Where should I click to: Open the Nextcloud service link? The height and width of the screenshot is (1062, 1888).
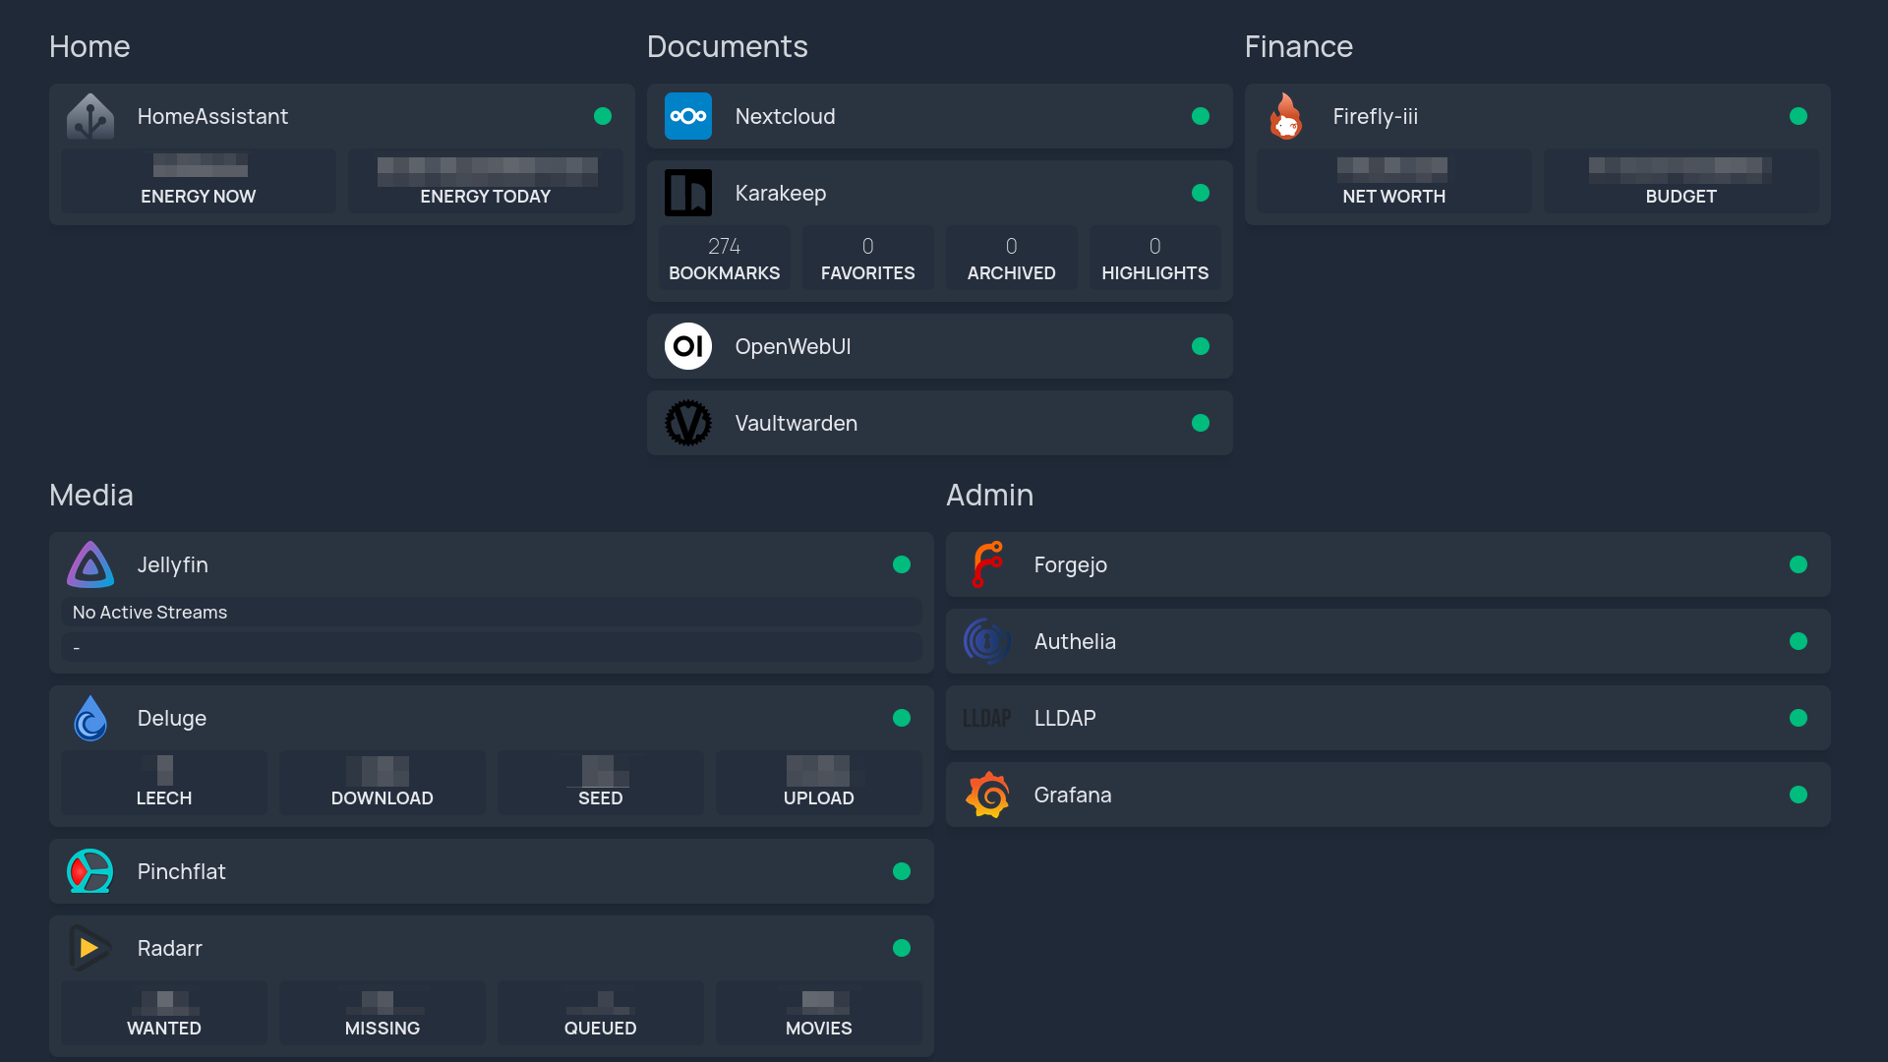click(x=786, y=116)
